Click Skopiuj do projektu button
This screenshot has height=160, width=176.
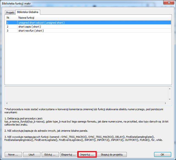pyautogui.click(x=112, y=155)
